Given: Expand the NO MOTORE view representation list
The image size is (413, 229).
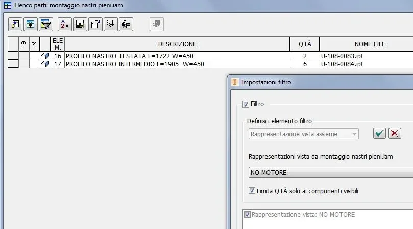Looking at the screenshot, I should click(331, 173).
